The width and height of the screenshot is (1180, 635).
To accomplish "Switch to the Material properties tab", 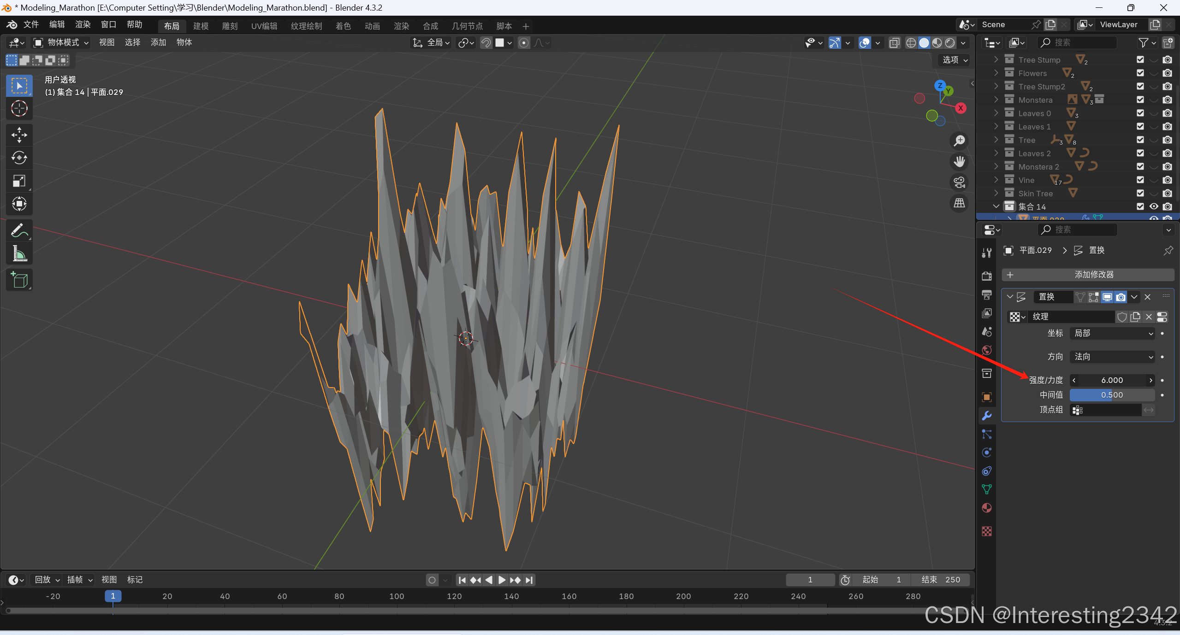I will click(x=987, y=508).
